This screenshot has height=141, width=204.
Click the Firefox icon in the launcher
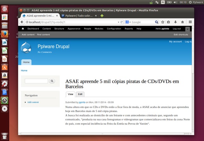5,34
